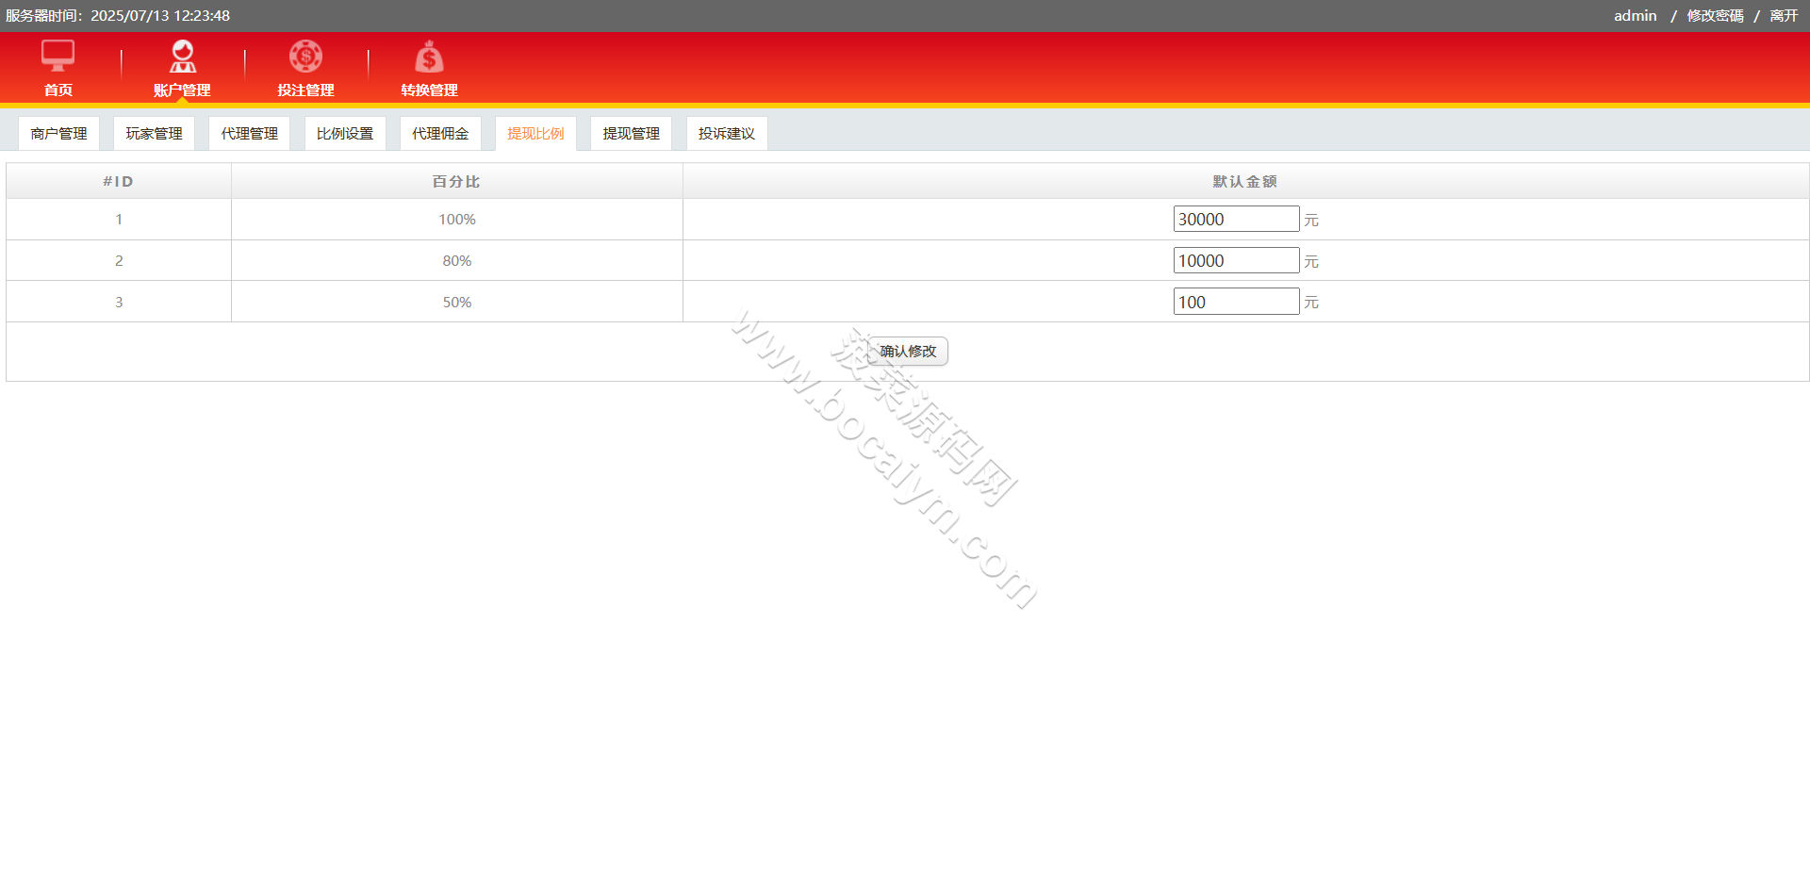This screenshot has width=1810, height=871.
Task: Switch to the 代理管理 tab
Action: [249, 134]
